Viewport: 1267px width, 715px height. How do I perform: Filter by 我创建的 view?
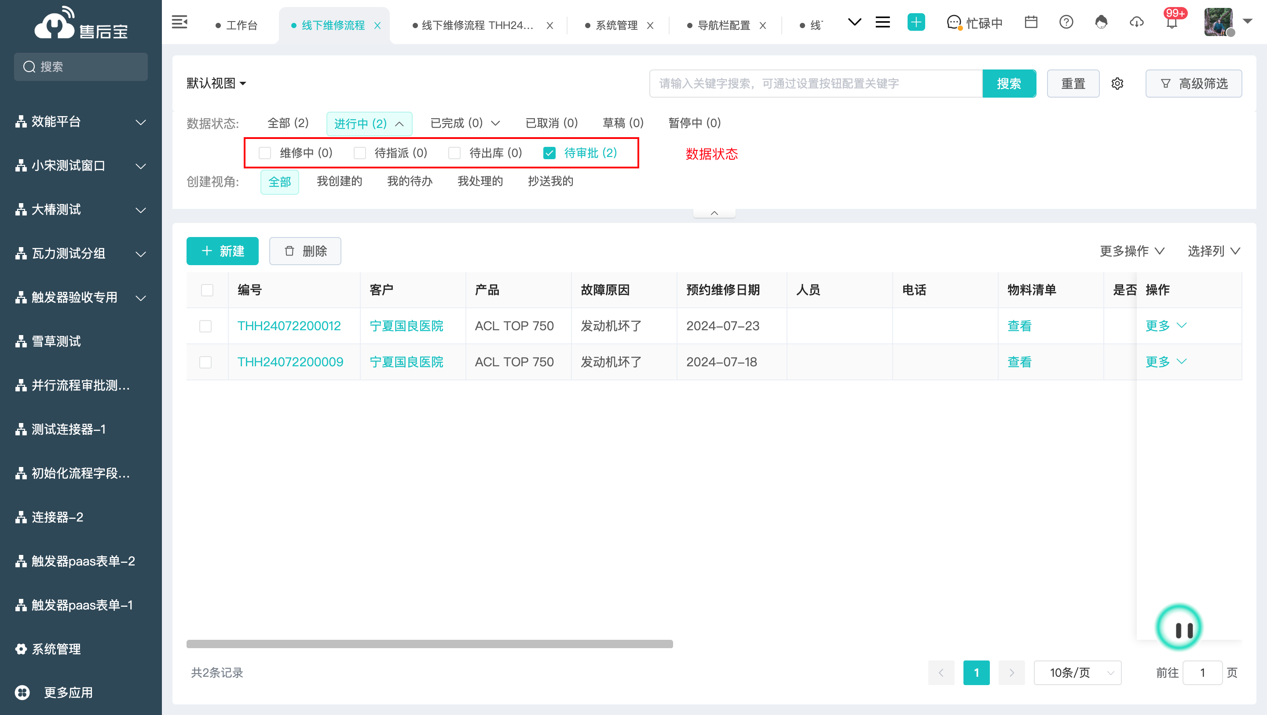[339, 182]
